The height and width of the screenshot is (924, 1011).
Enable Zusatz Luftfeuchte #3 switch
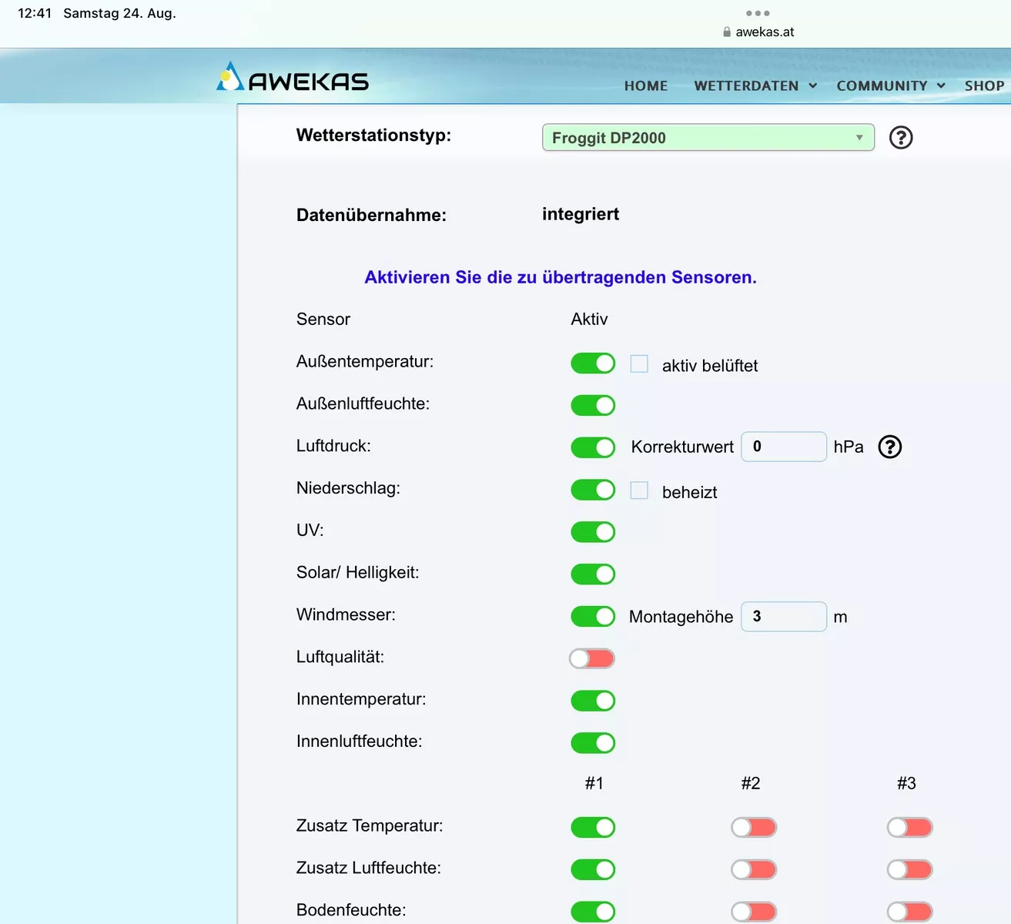point(910,870)
